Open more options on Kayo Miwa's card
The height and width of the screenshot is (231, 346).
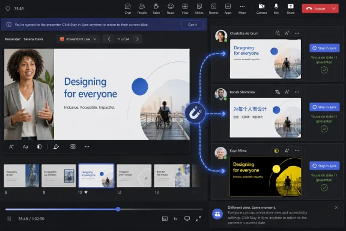pyautogui.click(x=297, y=150)
